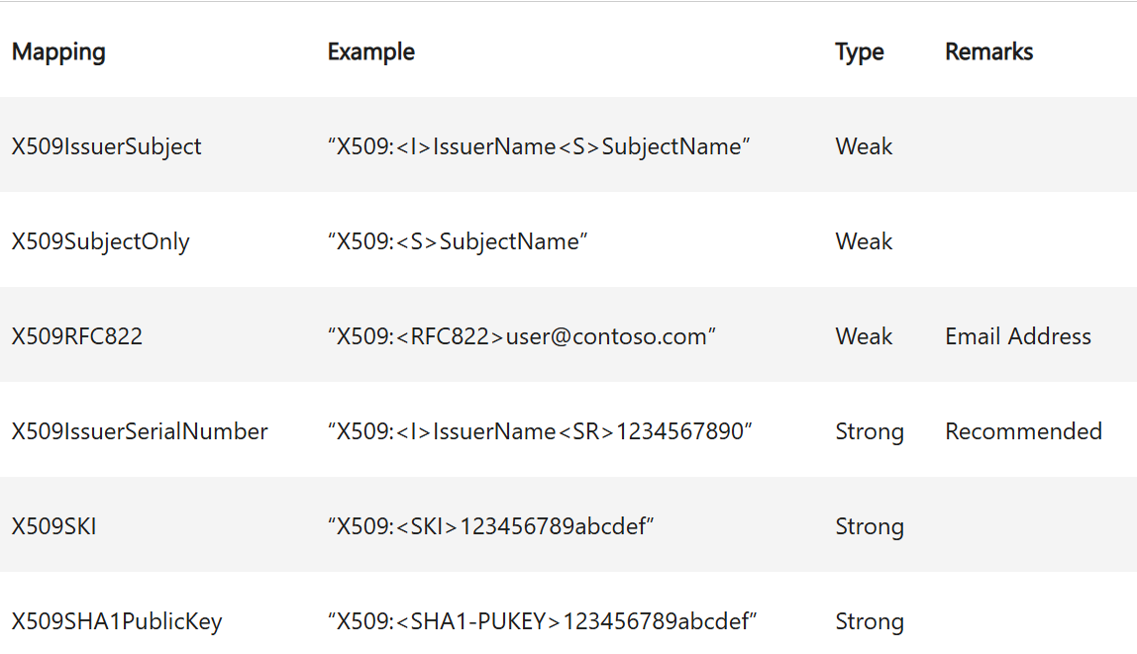Click the Recommended remark
Viewport: 1137px width, 654px height.
click(x=1023, y=431)
